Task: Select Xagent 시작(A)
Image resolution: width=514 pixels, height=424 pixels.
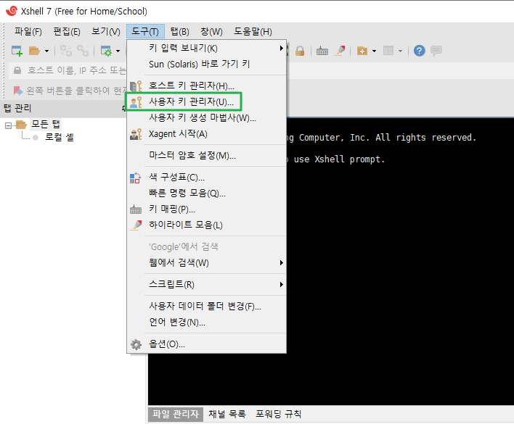Action: click(206, 134)
